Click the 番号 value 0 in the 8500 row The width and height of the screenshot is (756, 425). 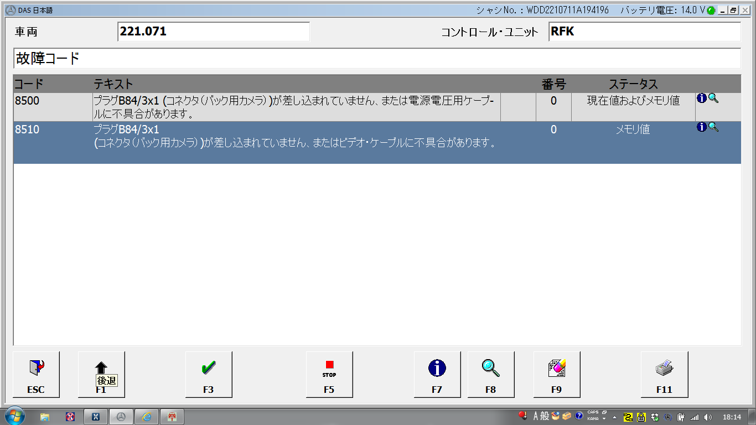point(553,101)
